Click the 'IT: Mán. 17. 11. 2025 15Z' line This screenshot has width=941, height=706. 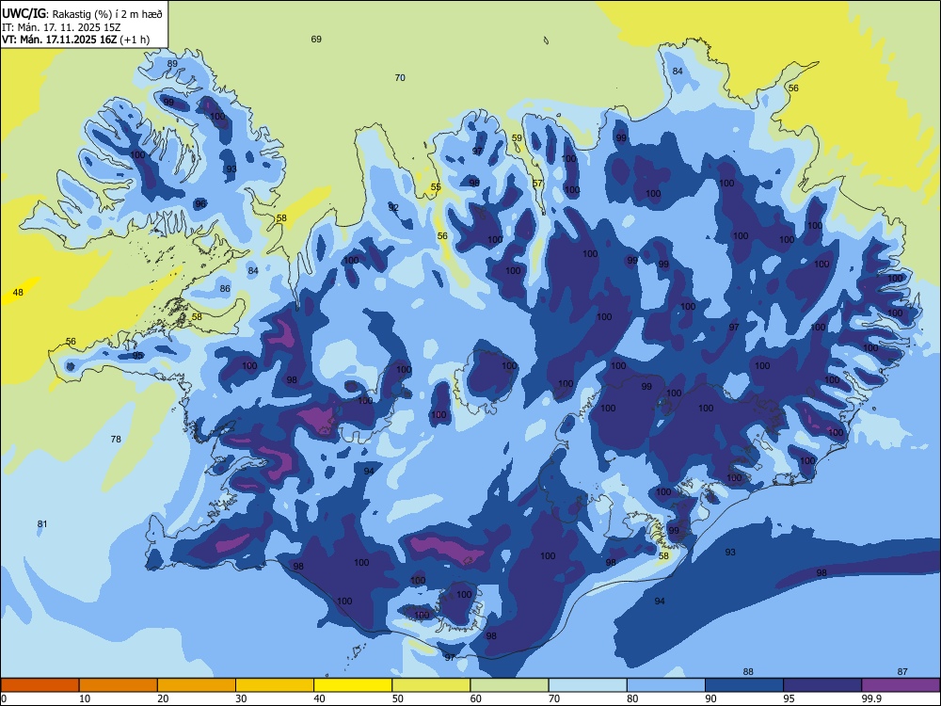[x=61, y=27]
